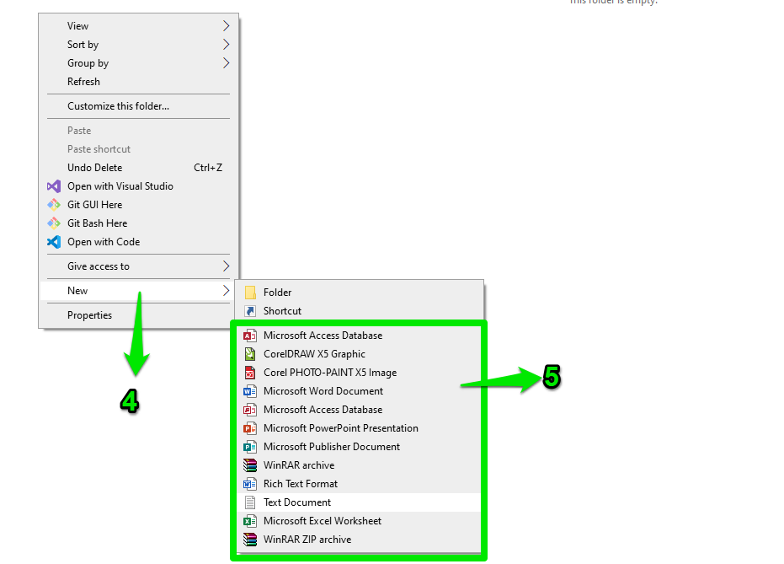This screenshot has height=564, width=784.
Task: Expand the Group by submenu arrow
Action: [226, 63]
